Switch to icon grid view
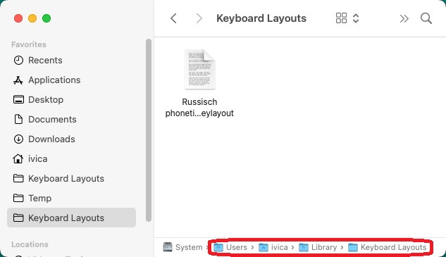The image size is (446, 257). click(x=341, y=18)
